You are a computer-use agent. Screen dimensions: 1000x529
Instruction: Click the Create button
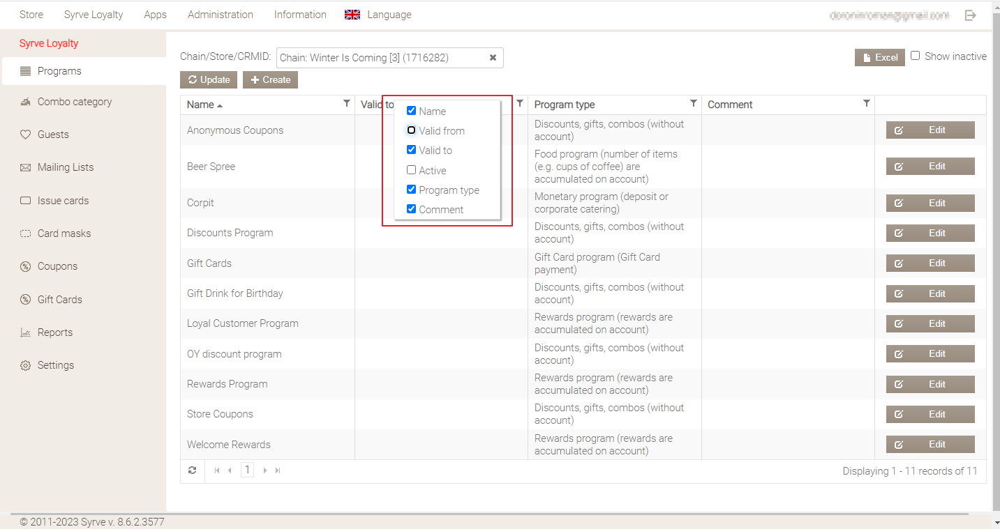tap(270, 80)
